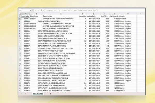The image size is (155, 103).
Task: Click the InvoiceNo header cell
Action: pyautogui.click(x=26, y=16)
